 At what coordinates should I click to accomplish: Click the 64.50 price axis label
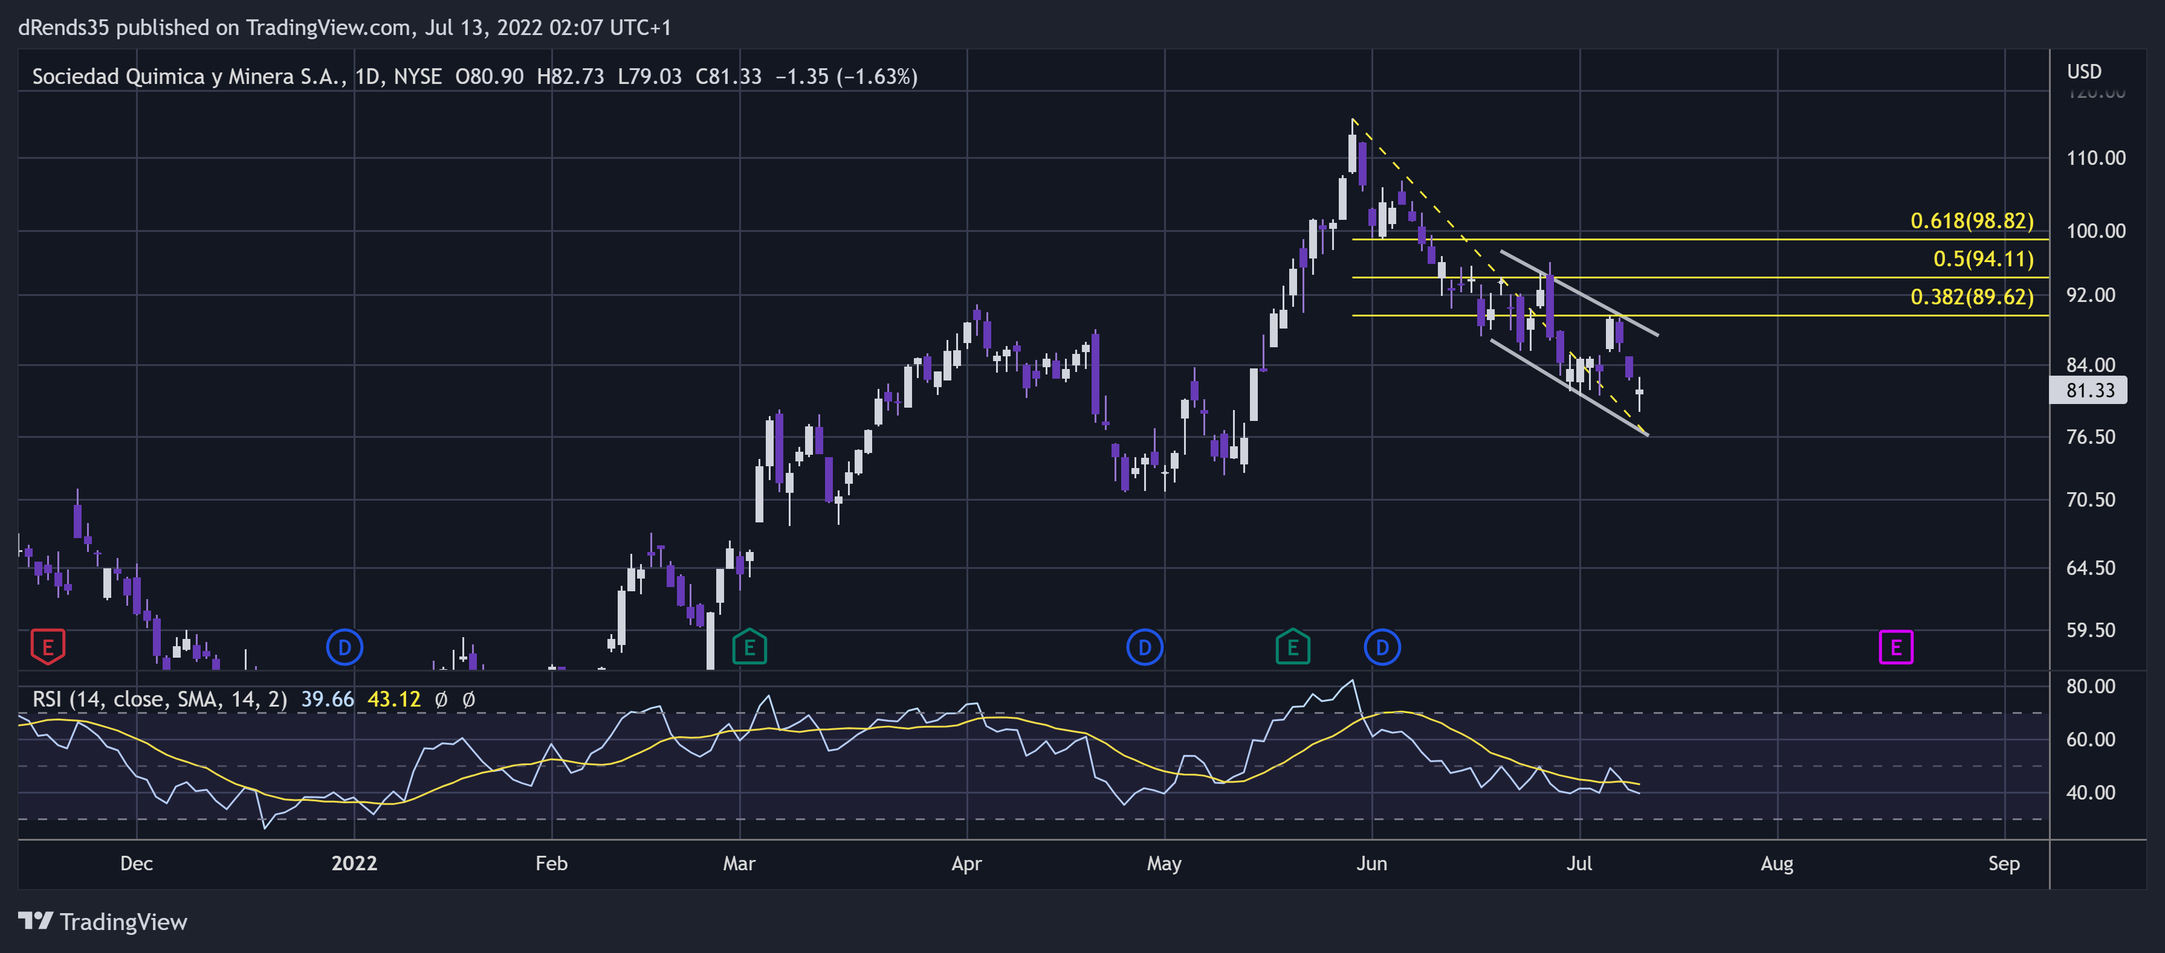click(x=2091, y=568)
